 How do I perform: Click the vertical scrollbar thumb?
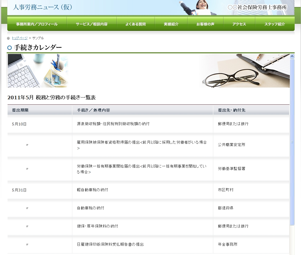292,142
